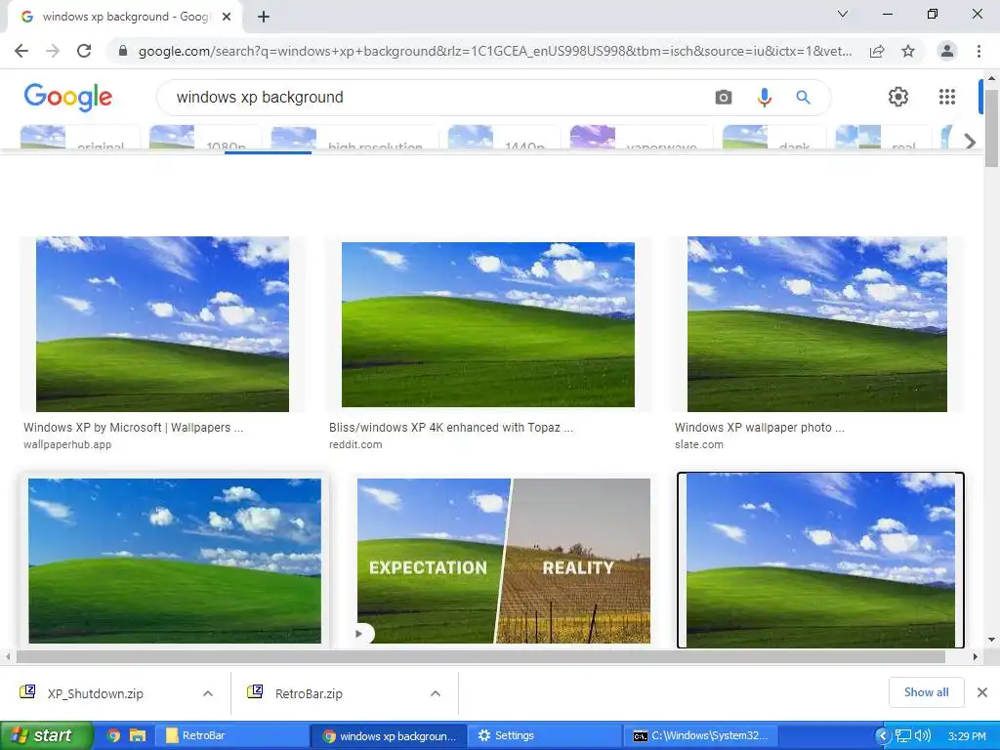
Task: Switch to Settings taskbar window
Action: [x=544, y=735]
